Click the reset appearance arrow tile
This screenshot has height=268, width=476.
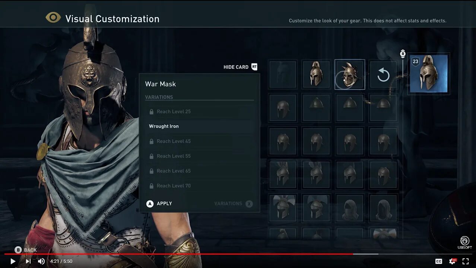coord(383,75)
